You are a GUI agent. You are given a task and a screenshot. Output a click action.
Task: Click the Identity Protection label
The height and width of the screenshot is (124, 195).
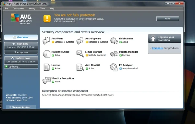(x=63, y=78)
